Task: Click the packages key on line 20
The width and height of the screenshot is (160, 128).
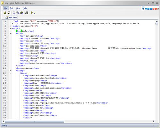Action: pyautogui.click(x=28, y=68)
